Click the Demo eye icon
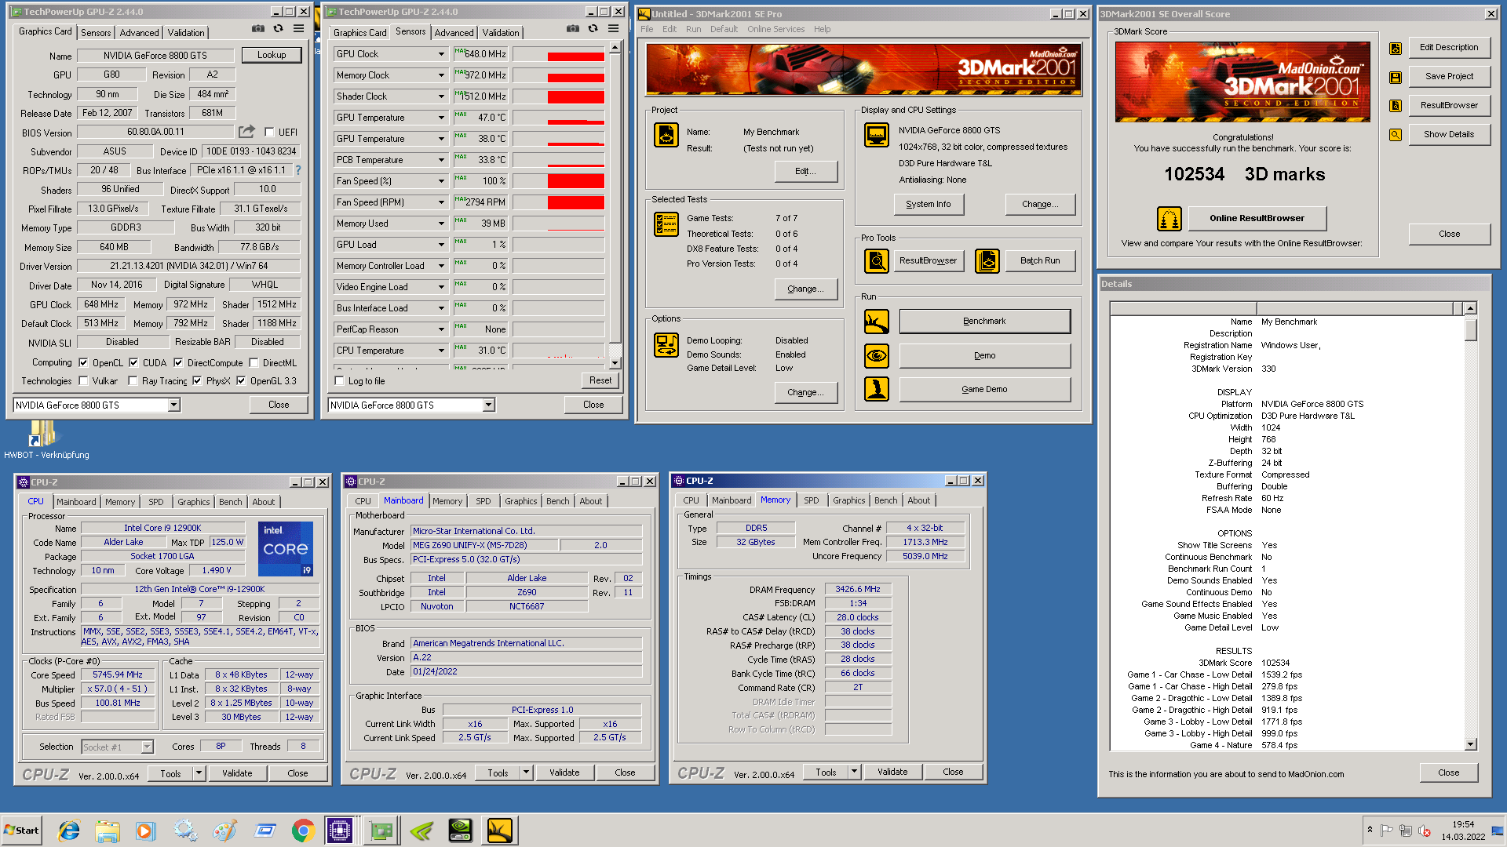 pyautogui.click(x=877, y=356)
